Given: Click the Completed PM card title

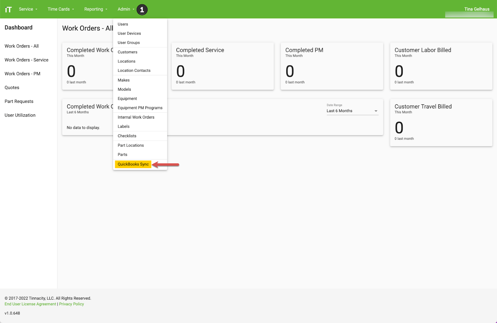Looking at the screenshot, I should click(304, 50).
